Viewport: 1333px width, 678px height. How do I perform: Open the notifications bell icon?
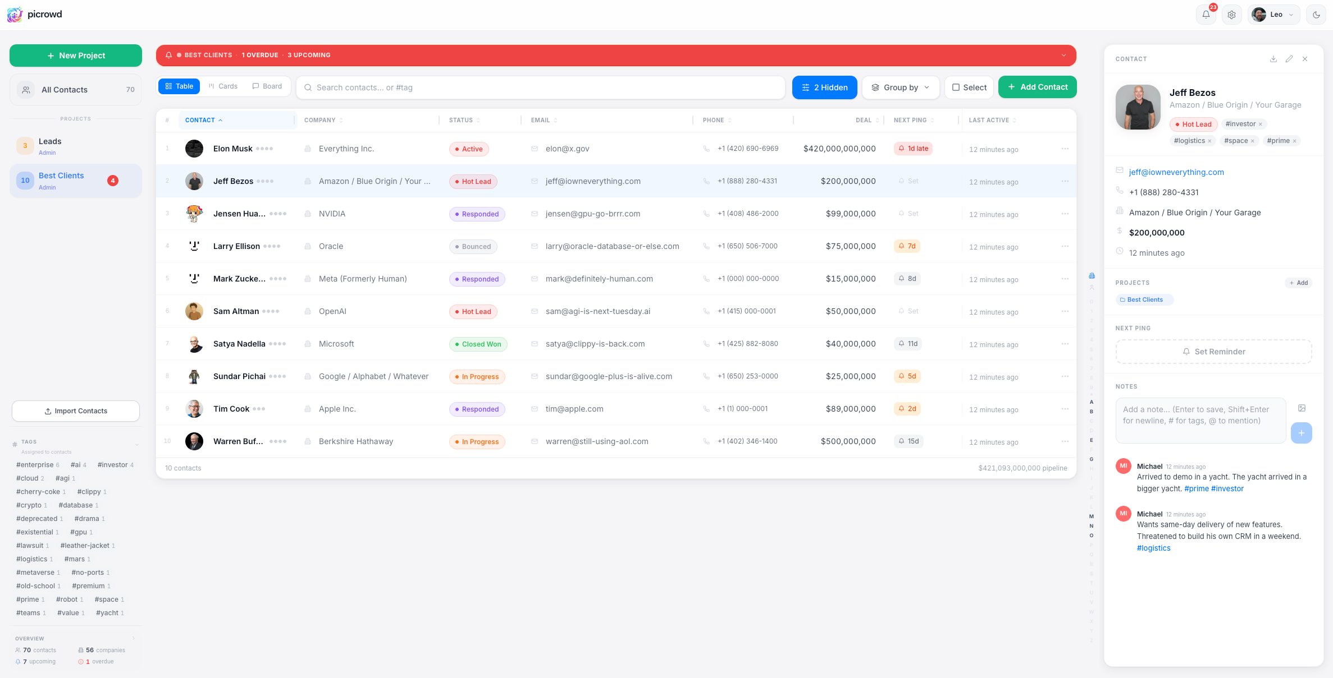coord(1206,15)
